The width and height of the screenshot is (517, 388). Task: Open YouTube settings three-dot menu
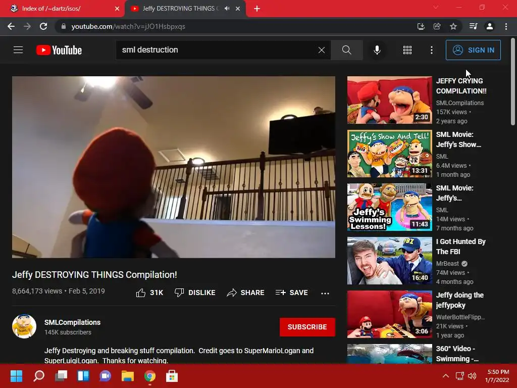[432, 50]
